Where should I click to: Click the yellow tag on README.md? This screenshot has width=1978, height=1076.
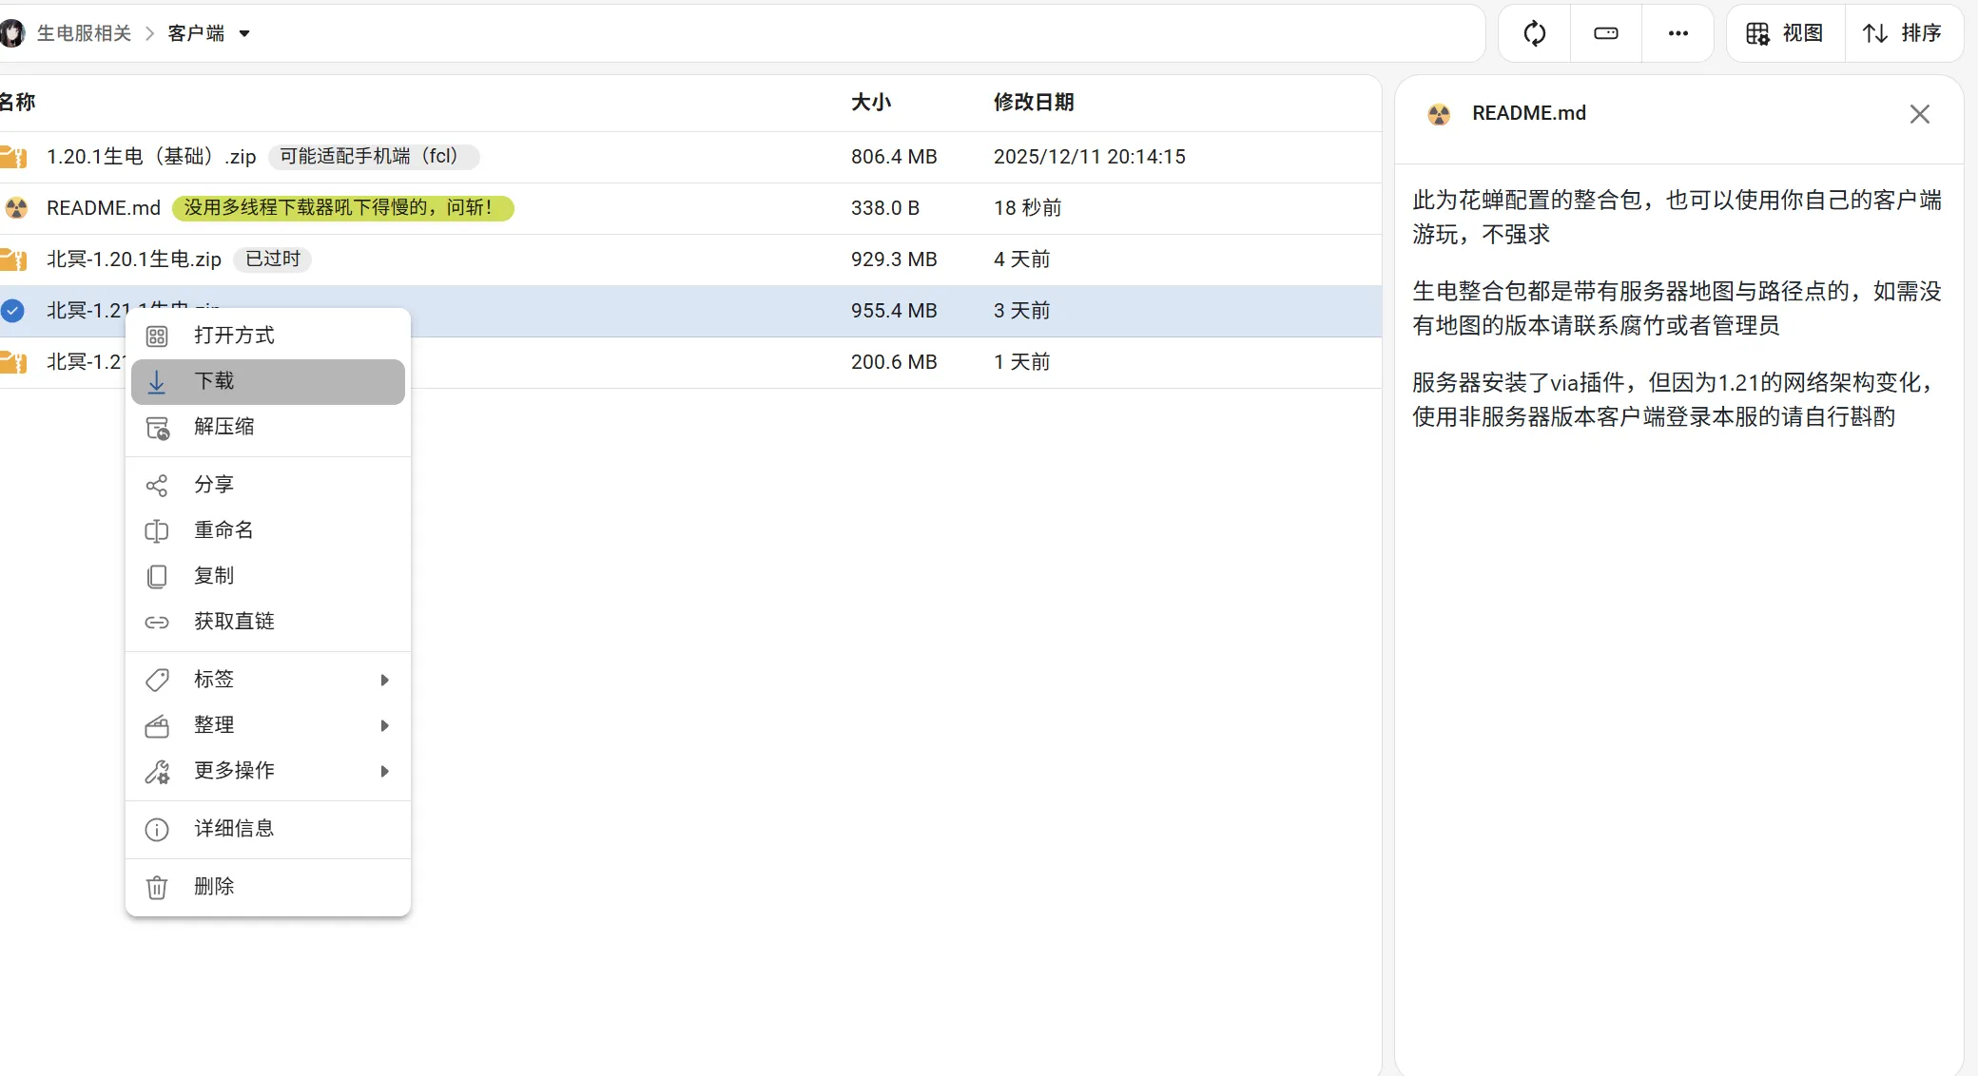341,208
